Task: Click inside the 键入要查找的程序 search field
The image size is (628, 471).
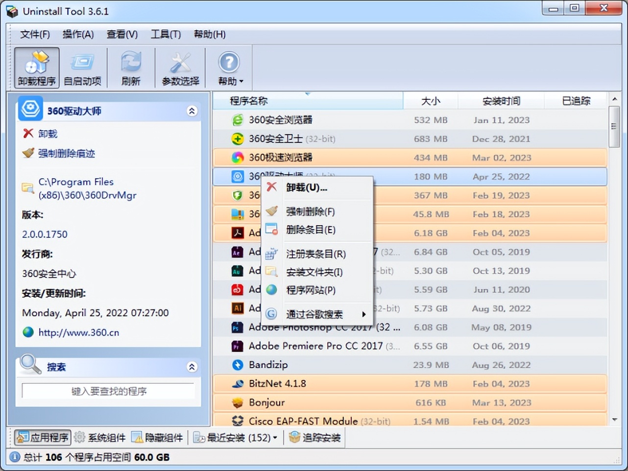Action: (x=108, y=391)
